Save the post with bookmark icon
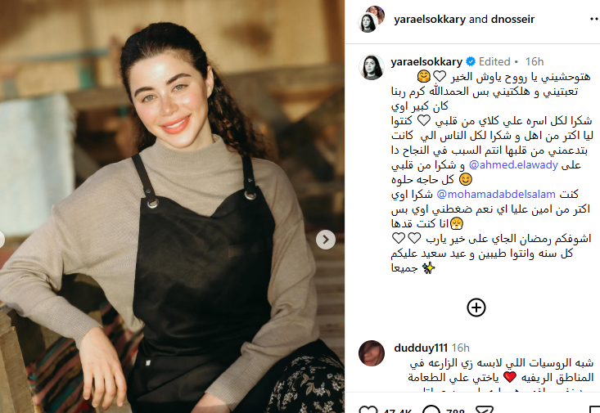 click(x=596, y=410)
